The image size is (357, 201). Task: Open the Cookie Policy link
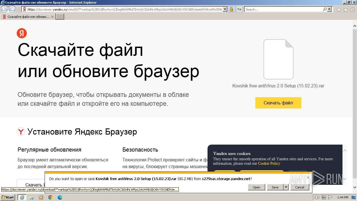tap(269, 163)
